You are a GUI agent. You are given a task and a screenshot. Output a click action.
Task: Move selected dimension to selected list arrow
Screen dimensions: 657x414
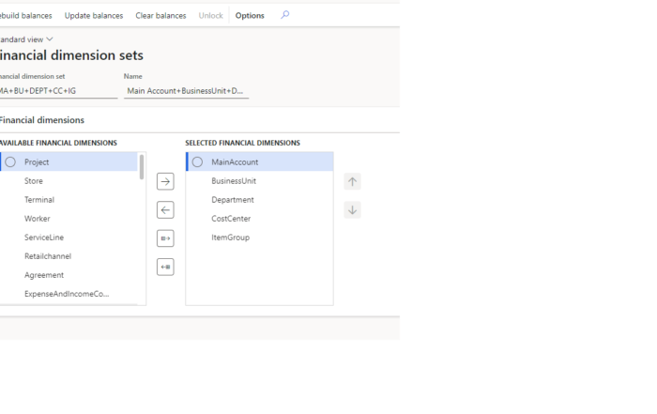165,181
